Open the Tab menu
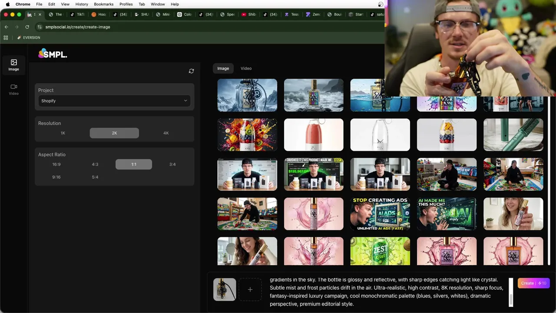 (142, 4)
